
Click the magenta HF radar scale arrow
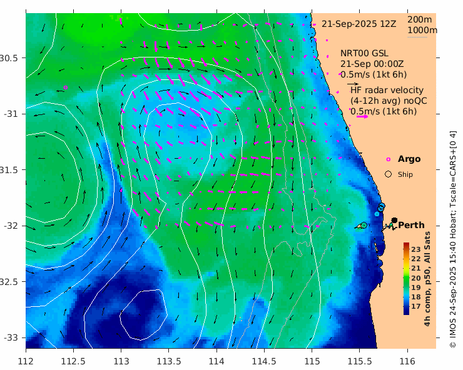[362, 116]
